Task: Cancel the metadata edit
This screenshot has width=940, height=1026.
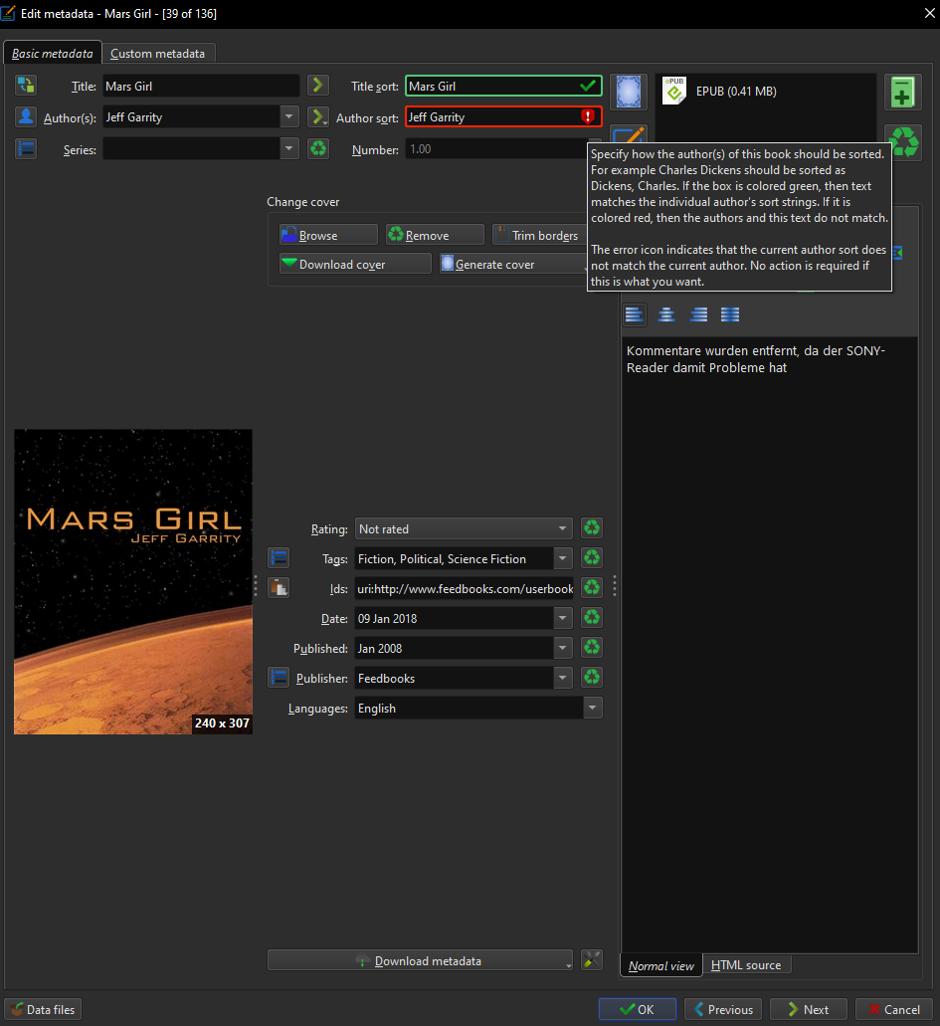Action: click(x=894, y=1009)
